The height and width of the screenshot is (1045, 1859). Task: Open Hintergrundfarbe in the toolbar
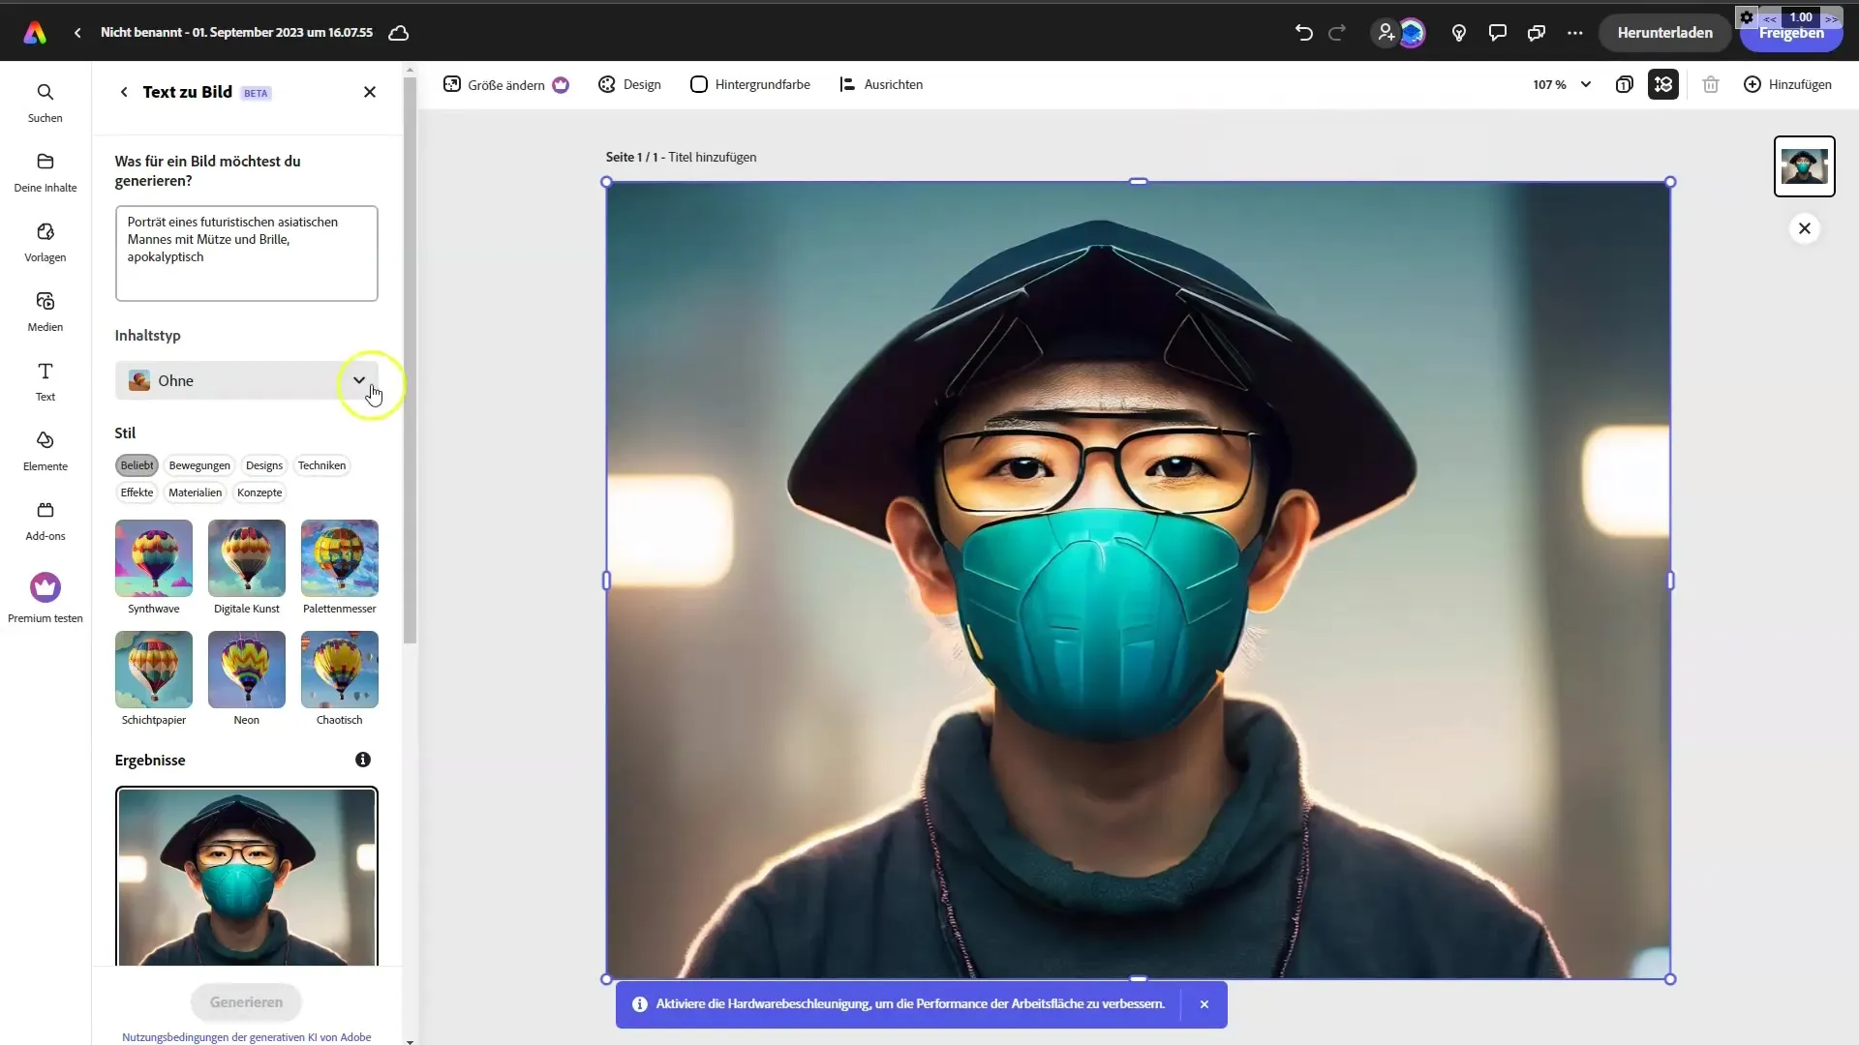[x=750, y=85]
